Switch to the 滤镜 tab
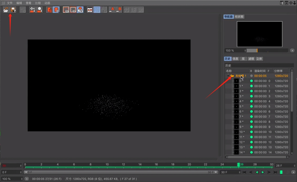 tap(251, 59)
